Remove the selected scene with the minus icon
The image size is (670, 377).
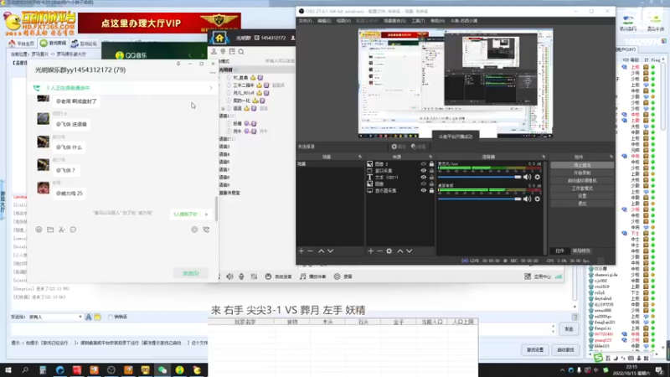311,250
